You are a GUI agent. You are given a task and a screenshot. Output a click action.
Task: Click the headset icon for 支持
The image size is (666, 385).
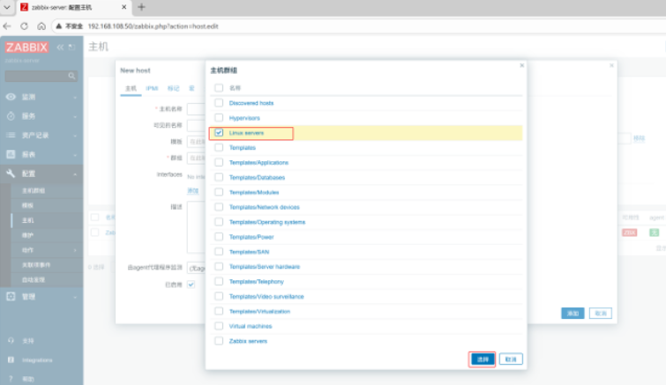point(11,340)
